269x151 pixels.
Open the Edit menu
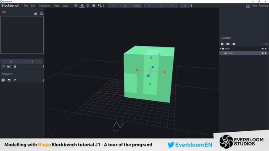click(x=33, y=5)
